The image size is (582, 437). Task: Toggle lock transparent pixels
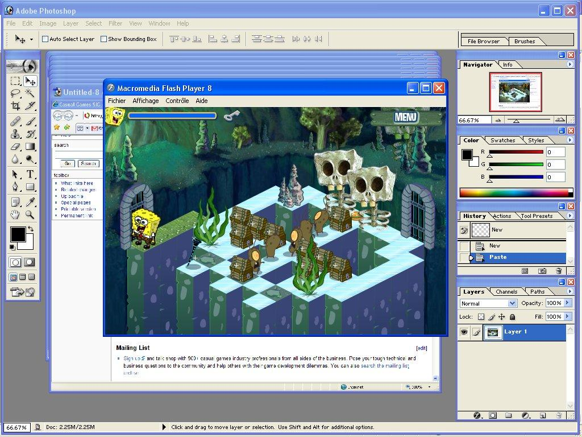pos(481,317)
